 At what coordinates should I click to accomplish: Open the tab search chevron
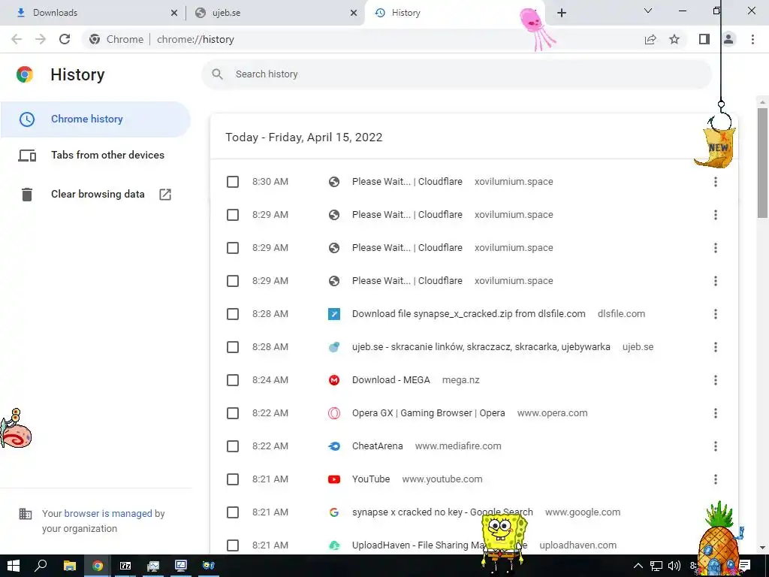(x=648, y=11)
